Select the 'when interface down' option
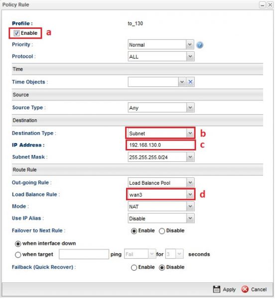 (18, 244)
